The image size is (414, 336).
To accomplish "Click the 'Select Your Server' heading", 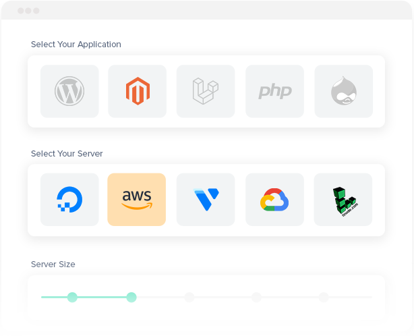I will (67, 154).
